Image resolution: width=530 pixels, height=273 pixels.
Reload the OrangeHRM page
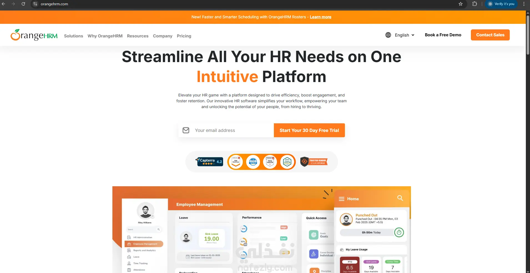(23, 4)
